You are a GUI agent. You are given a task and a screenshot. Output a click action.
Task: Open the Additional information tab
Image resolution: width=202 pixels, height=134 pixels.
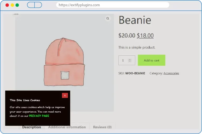point(67,127)
